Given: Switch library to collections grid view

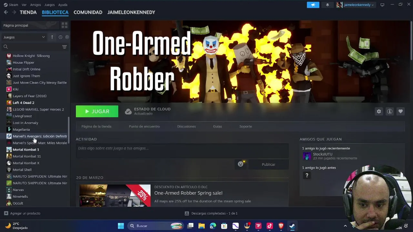Looking at the screenshot, I should [65, 25].
